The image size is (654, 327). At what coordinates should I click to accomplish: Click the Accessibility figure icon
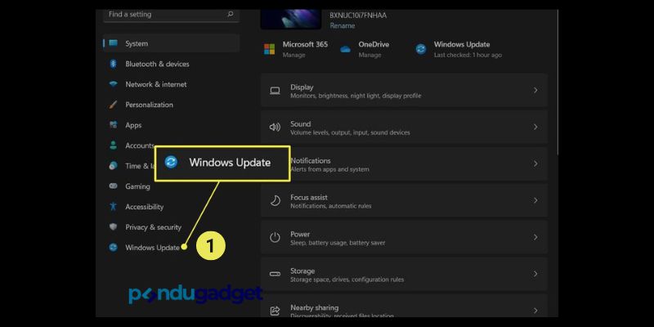[x=113, y=207]
